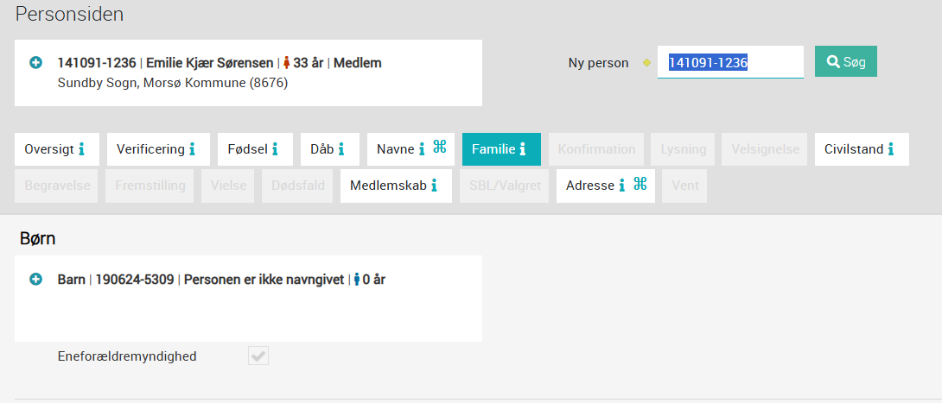
Task: Switch to the Civilstand tab
Action: point(862,149)
